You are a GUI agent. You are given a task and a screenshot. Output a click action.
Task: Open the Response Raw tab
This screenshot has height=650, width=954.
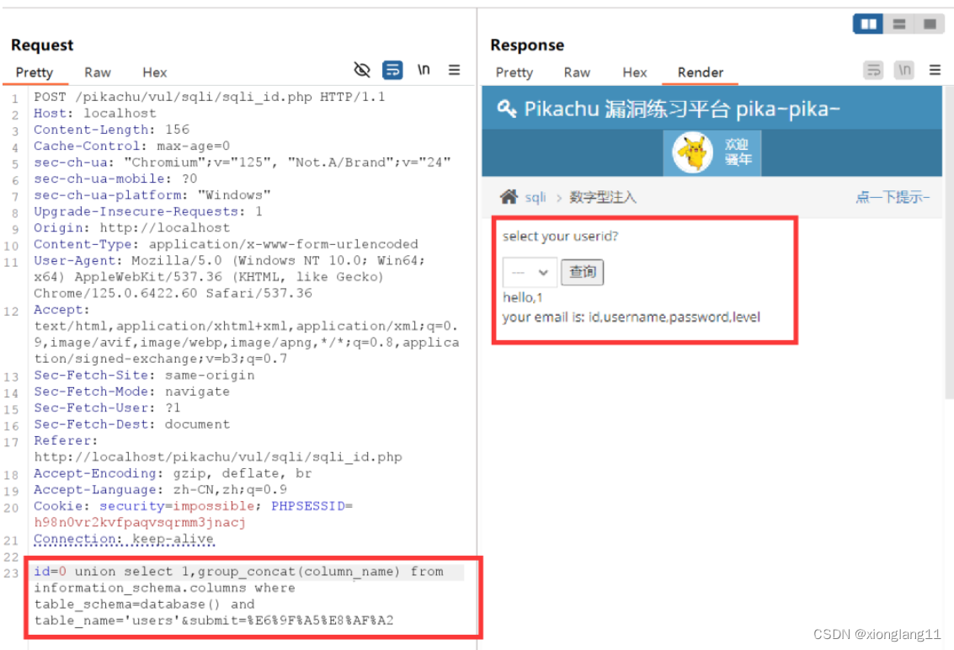577,72
